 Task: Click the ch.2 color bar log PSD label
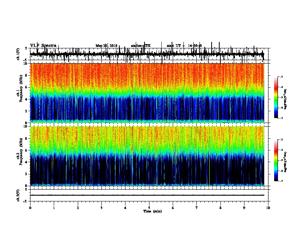(286, 162)
